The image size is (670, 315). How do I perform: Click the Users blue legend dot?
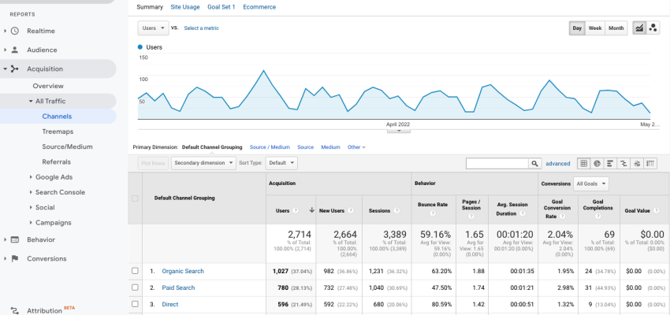click(x=140, y=47)
